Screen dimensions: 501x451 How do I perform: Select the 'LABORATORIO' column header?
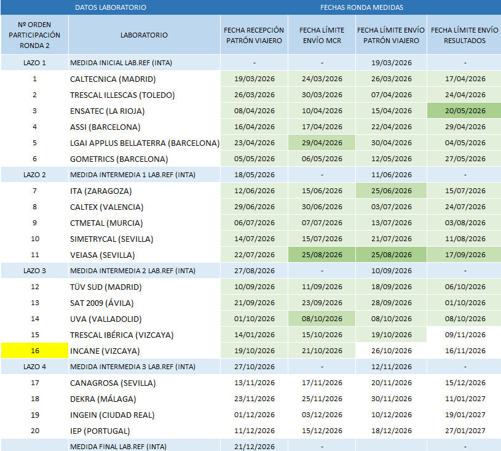tap(144, 35)
